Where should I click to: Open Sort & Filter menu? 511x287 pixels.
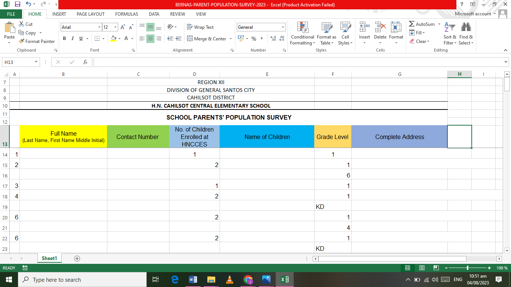450,33
